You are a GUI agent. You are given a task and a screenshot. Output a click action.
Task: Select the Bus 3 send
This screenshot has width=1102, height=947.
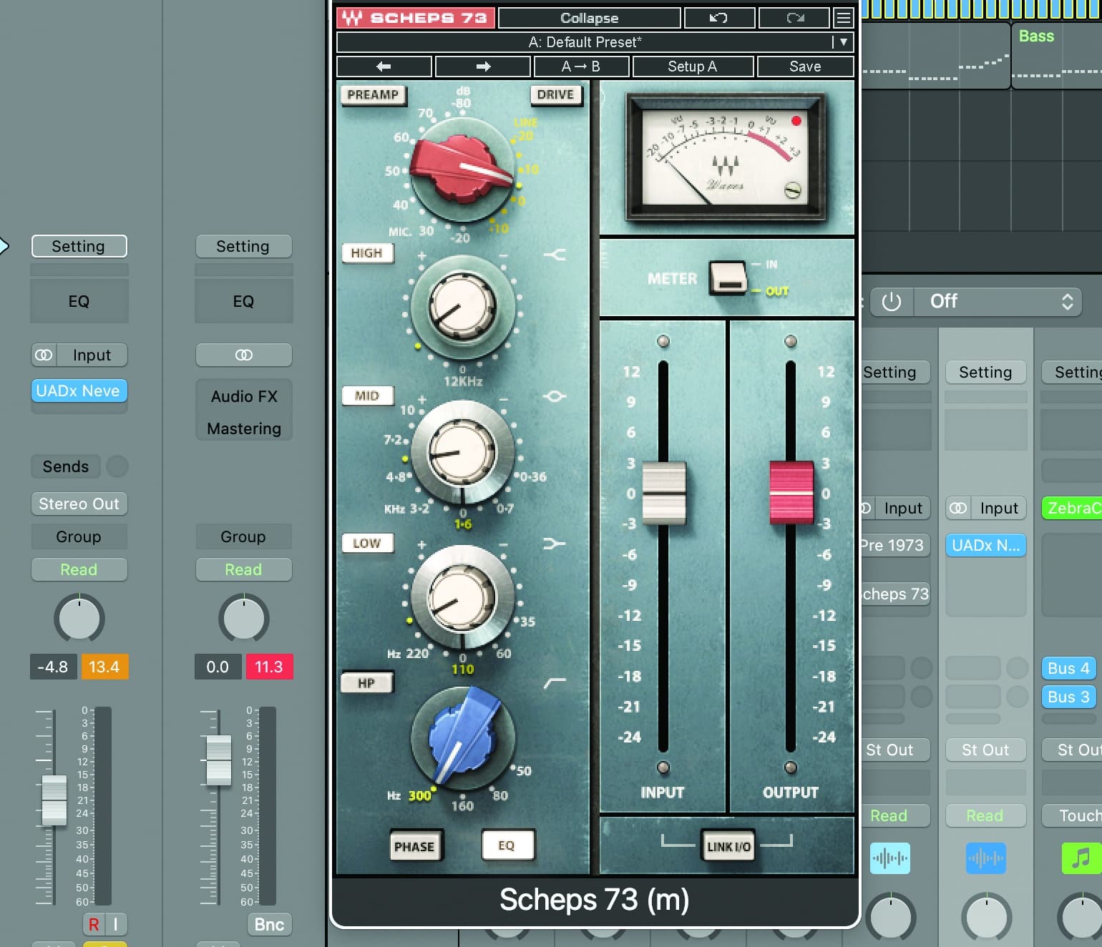coord(1068,697)
